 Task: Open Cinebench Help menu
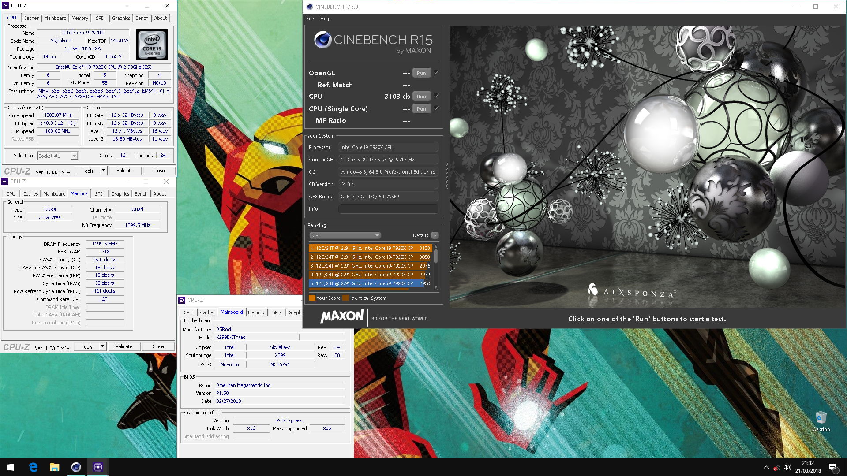pyautogui.click(x=325, y=19)
